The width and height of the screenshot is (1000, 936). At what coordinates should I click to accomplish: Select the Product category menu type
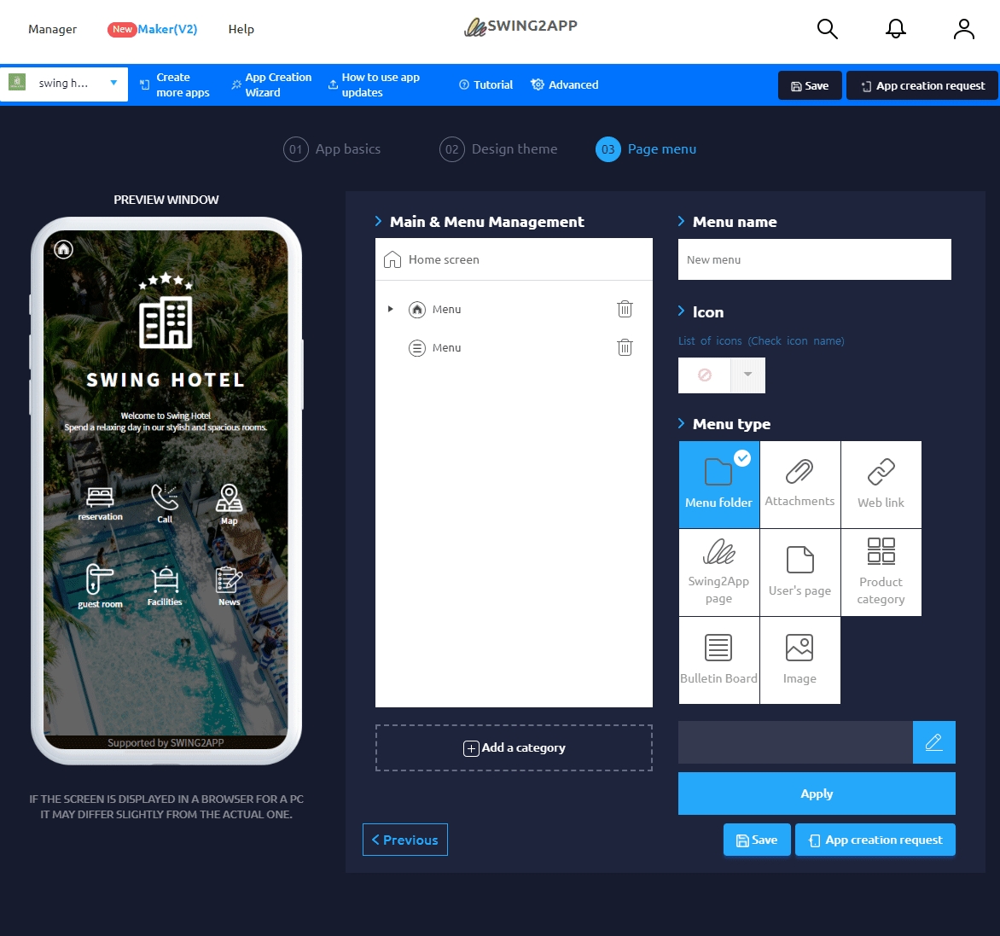pos(881,573)
